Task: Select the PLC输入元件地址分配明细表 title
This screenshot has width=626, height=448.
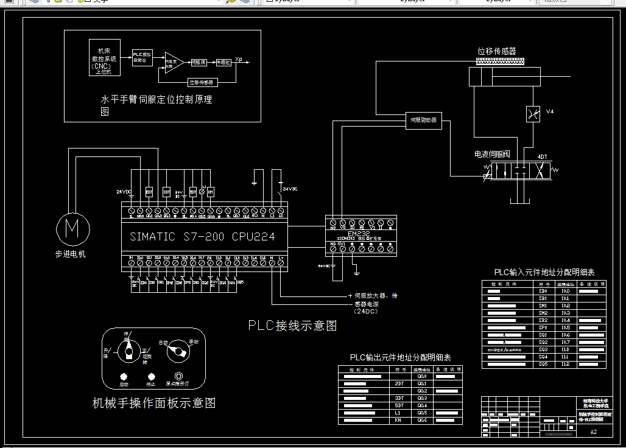Action: point(544,273)
